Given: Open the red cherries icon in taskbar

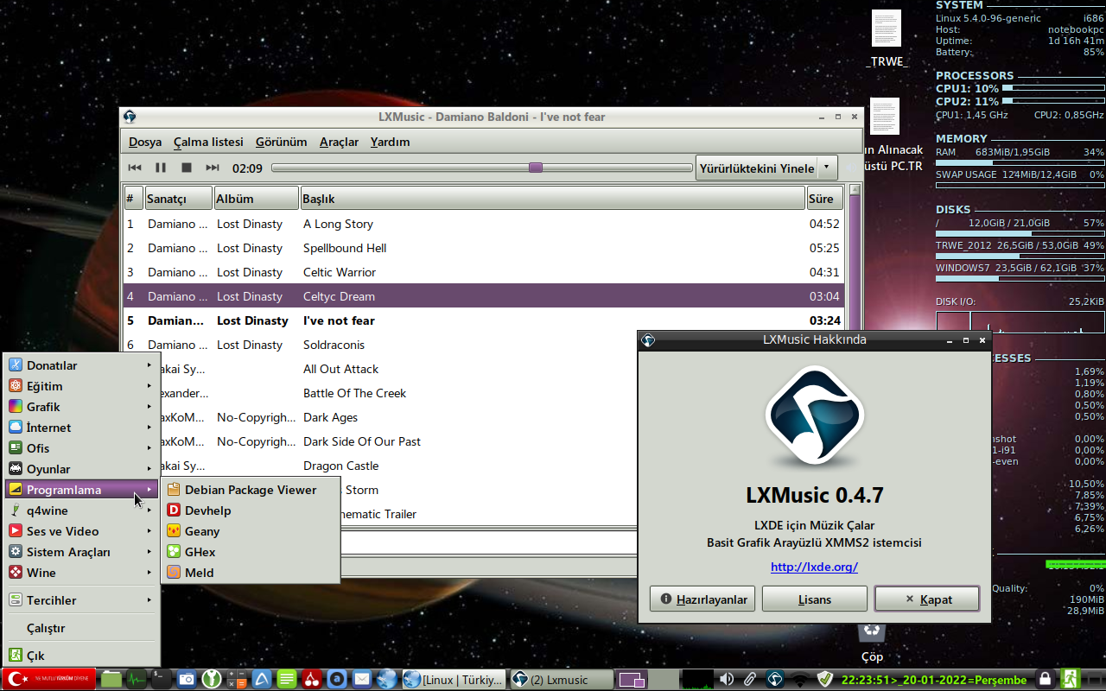Looking at the screenshot, I should (312, 679).
